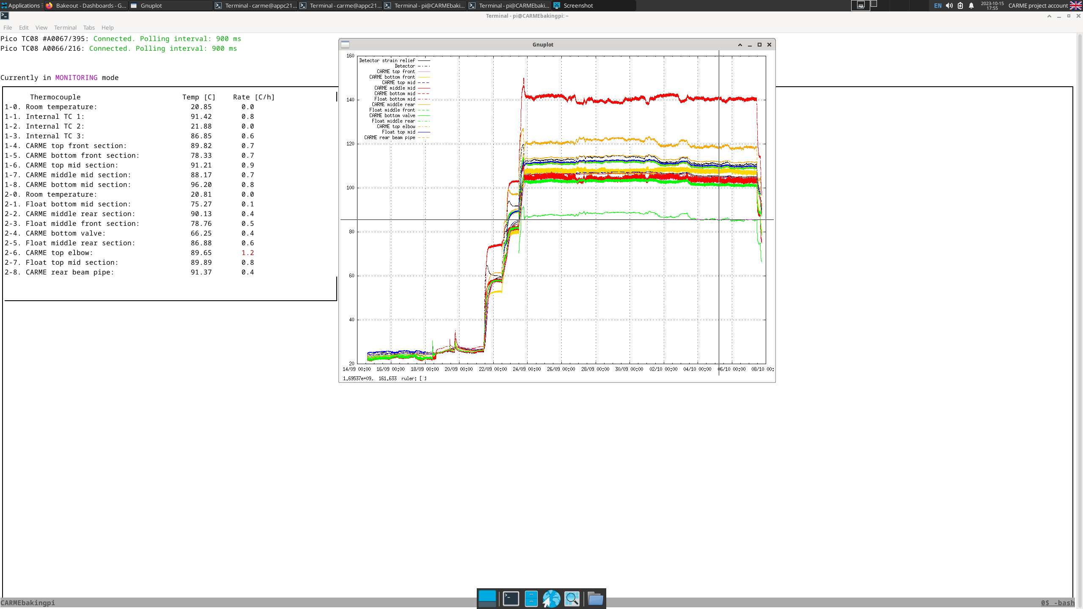Switch the EN keyboard layout indicator

coord(937,5)
